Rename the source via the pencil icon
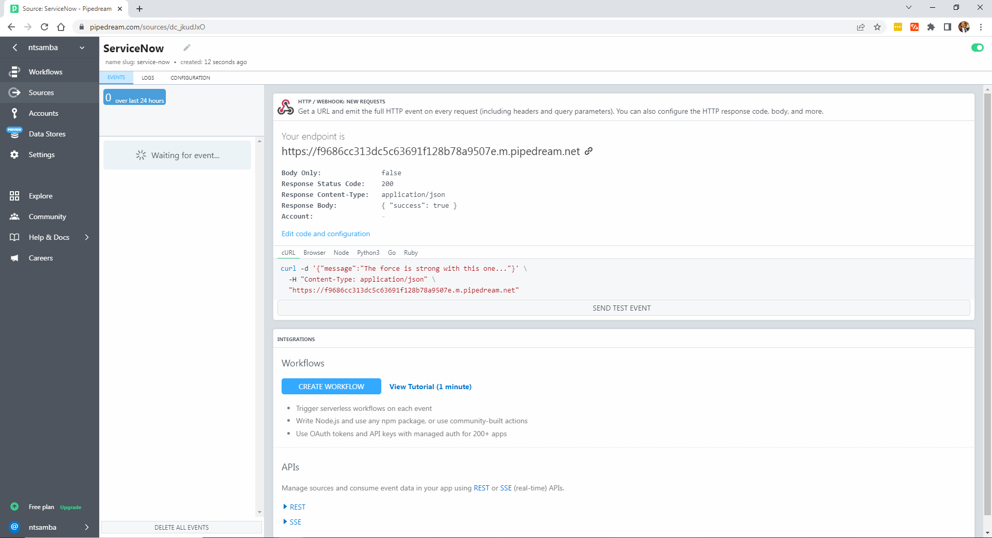Viewport: 992px width, 538px height. 187,47
